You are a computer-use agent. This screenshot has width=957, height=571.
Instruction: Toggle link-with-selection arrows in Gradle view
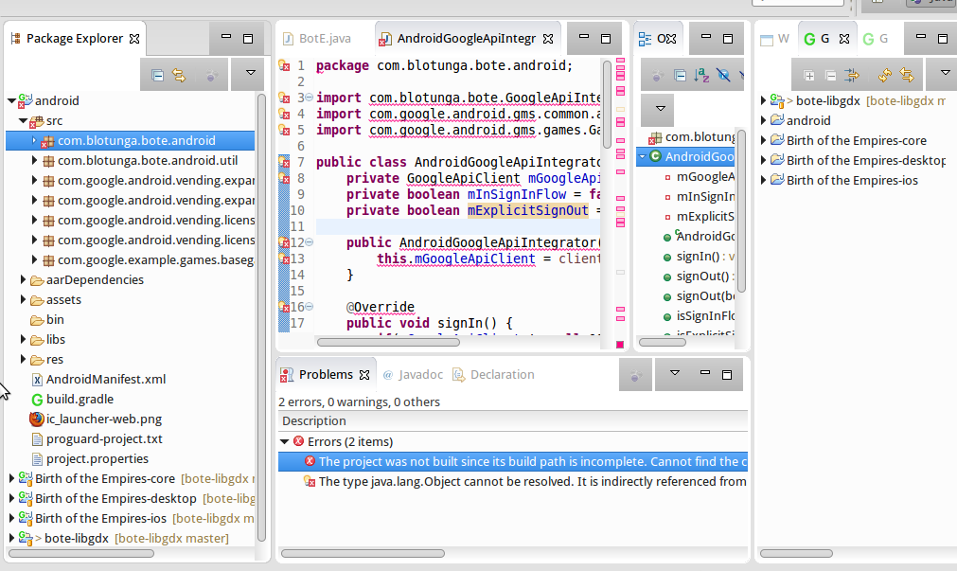coord(907,75)
